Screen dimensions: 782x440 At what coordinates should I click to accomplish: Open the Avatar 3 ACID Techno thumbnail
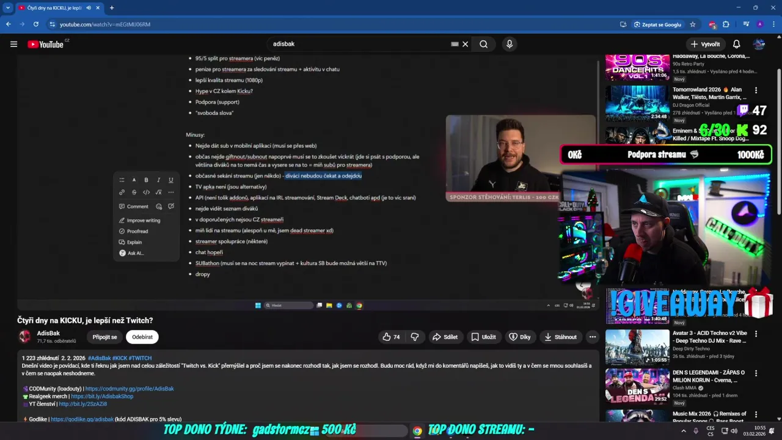coord(637,347)
